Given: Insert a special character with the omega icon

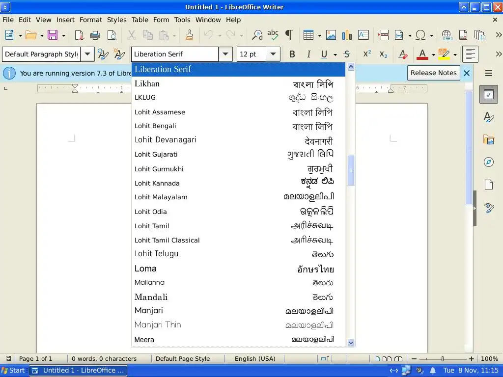Looking at the screenshot, I should click(420, 35).
